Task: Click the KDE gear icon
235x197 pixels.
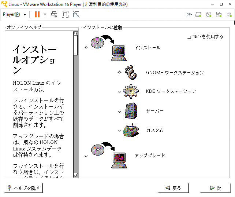Action: pos(131,91)
